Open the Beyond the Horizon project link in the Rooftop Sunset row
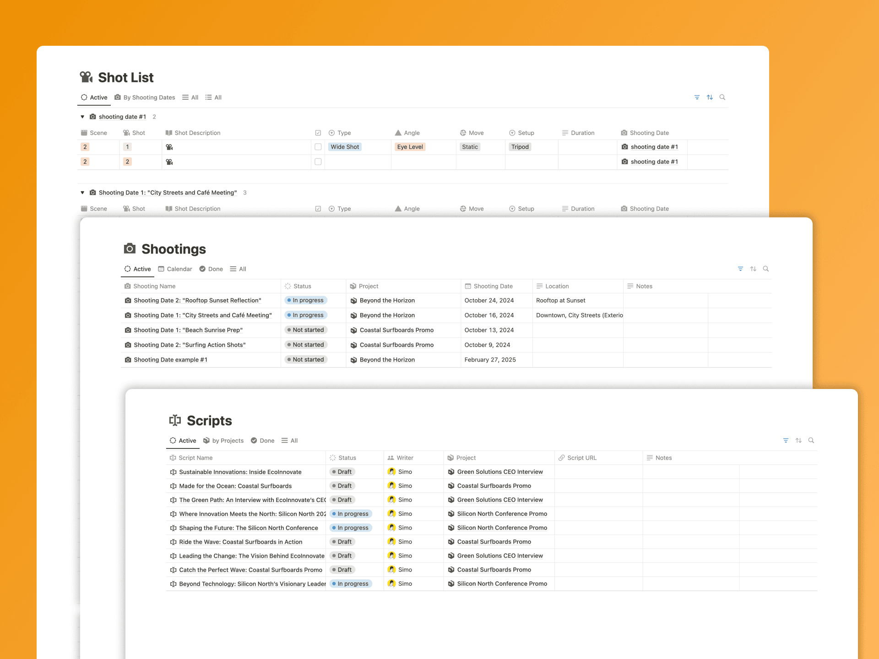879x659 pixels. click(387, 301)
